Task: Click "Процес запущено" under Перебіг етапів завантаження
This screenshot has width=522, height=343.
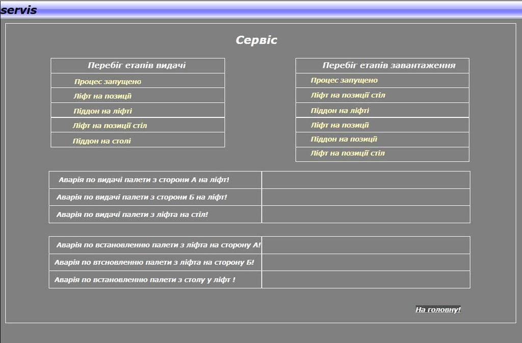Action: click(344, 80)
